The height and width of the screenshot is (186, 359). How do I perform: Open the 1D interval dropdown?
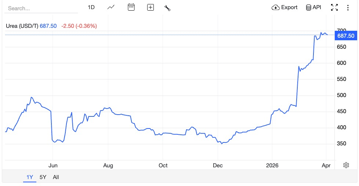coord(91,7)
